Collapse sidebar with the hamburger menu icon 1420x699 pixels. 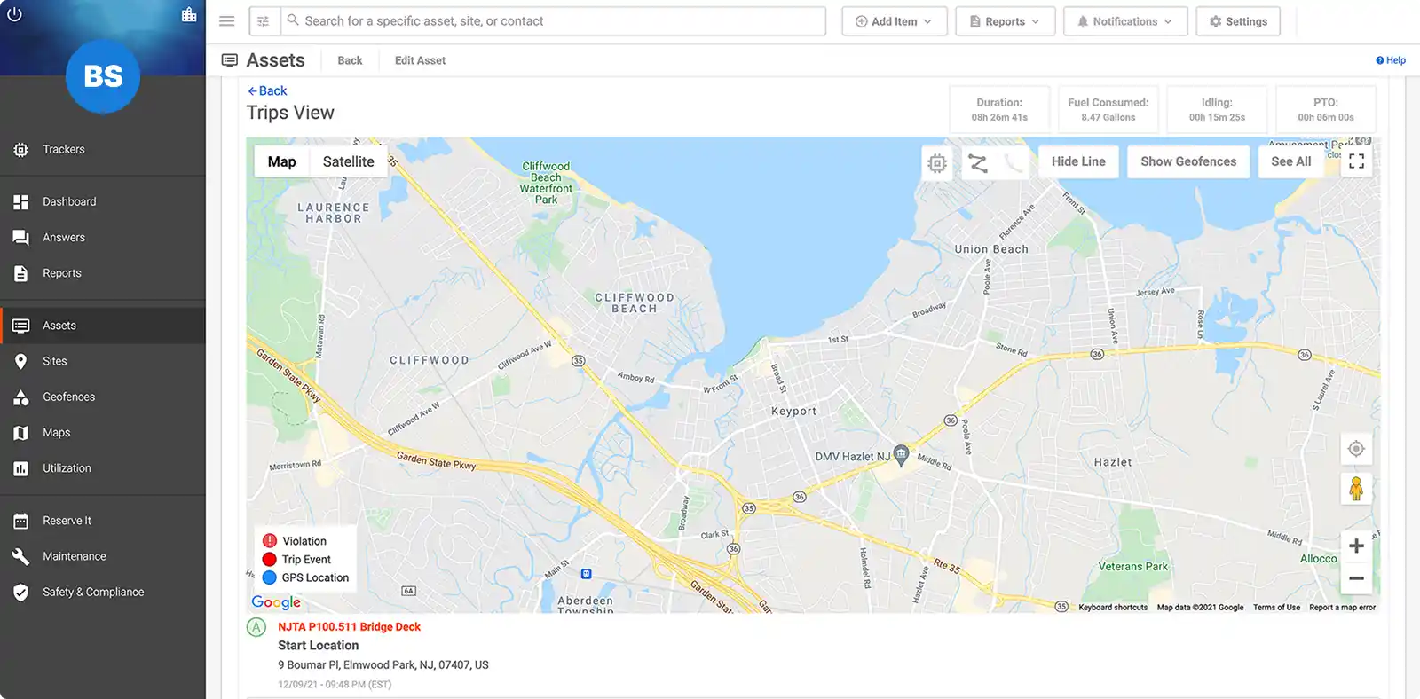coord(227,21)
